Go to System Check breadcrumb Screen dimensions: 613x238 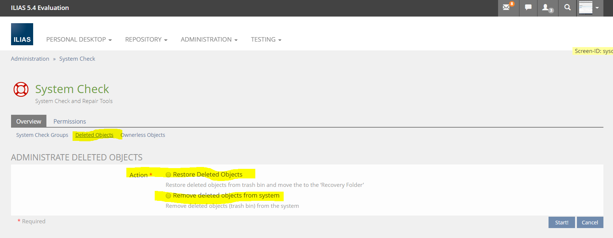[x=77, y=59]
